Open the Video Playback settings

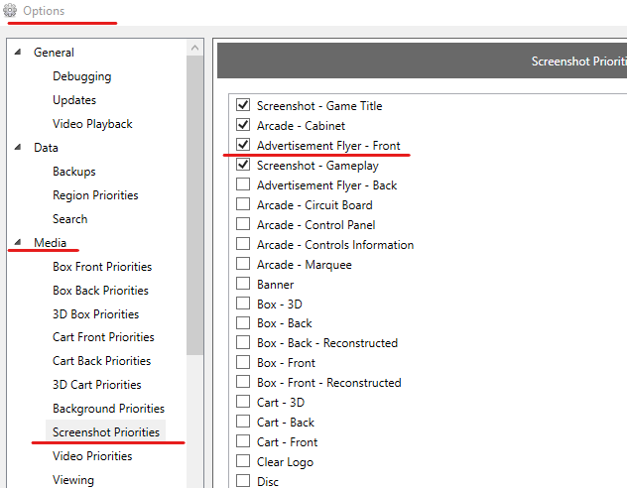coord(92,124)
